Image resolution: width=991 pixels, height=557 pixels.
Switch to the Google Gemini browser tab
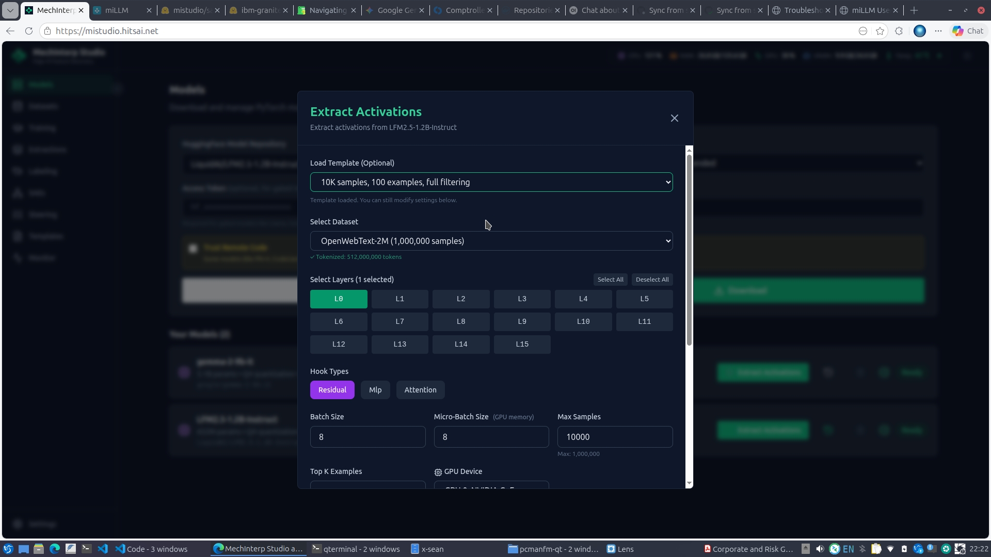[x=395, y=10]
